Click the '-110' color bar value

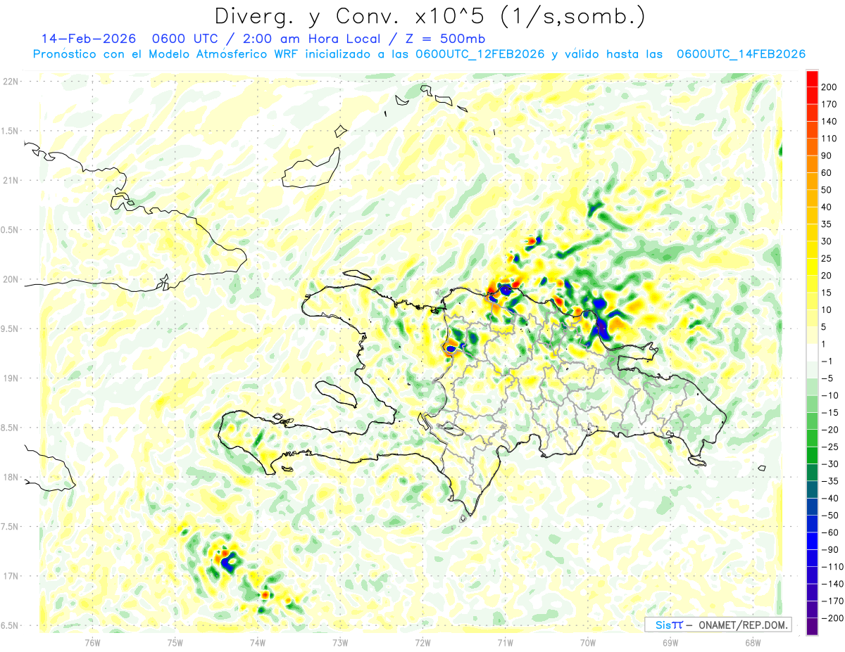[832, 567]
